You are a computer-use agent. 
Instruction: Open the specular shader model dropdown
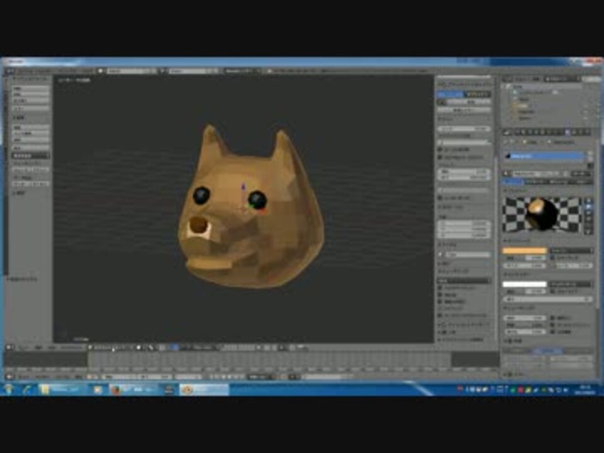pyautogui.click(x=571, y=284)
